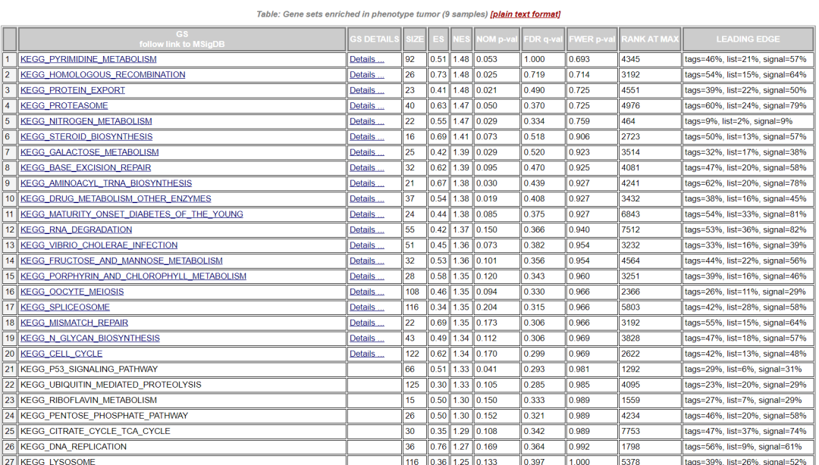Open KEGG_AMINOACYL_TRNA_BIOSYNTHESIS link
819x465 pixels.
click(106, 183)
